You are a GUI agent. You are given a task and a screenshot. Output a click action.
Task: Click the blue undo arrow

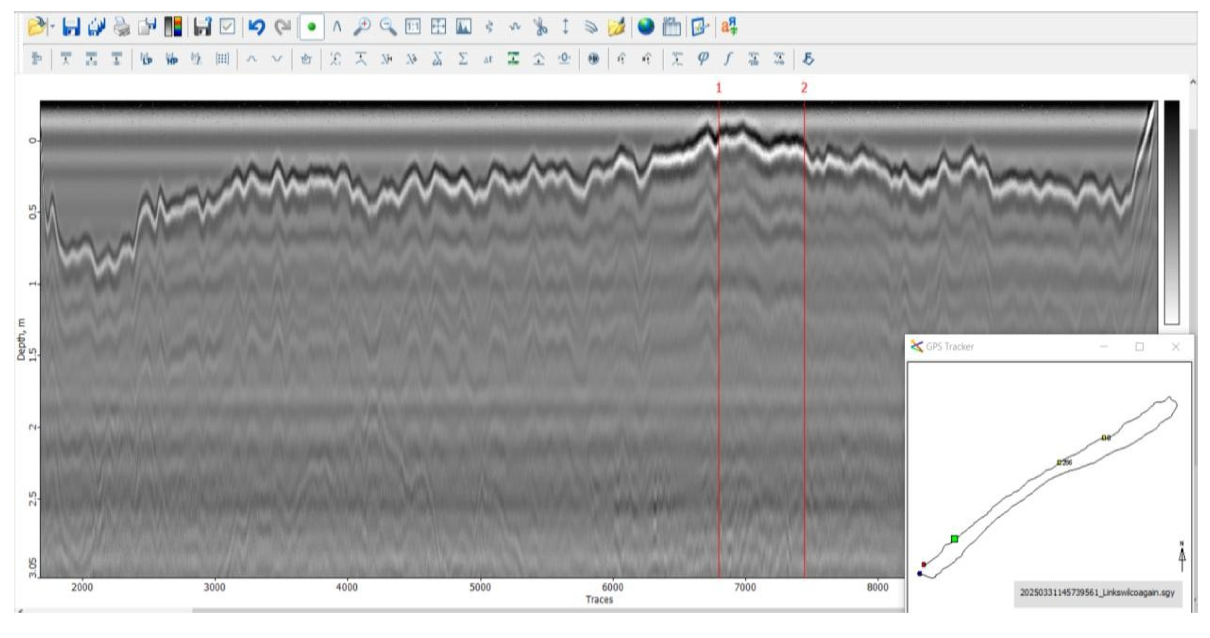point(256,27)
